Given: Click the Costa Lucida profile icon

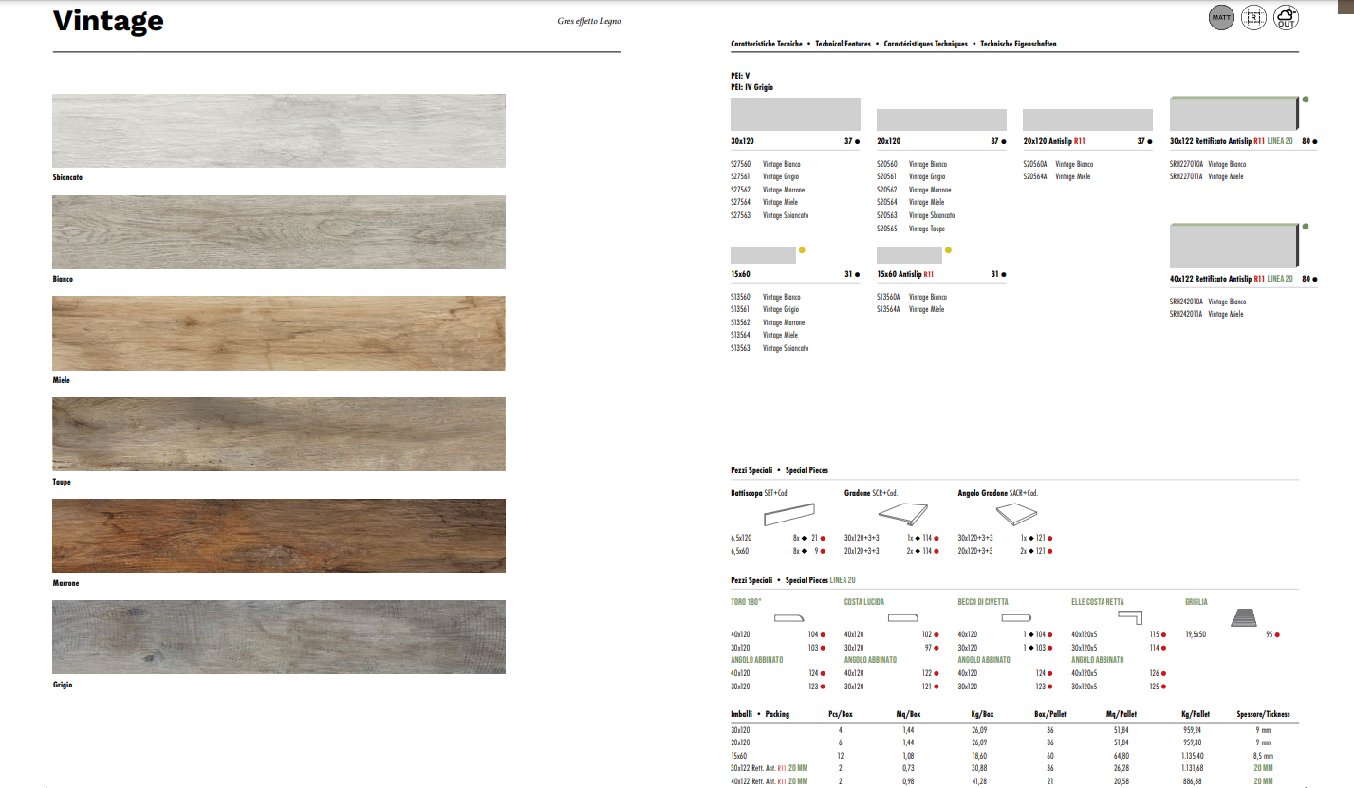Looking at the screenshot, I should pyautogui.click(x=903, y=618).
